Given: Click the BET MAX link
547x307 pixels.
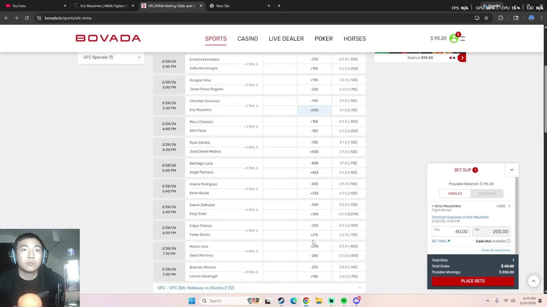Looking at the screenshot, I should [441, 241].
